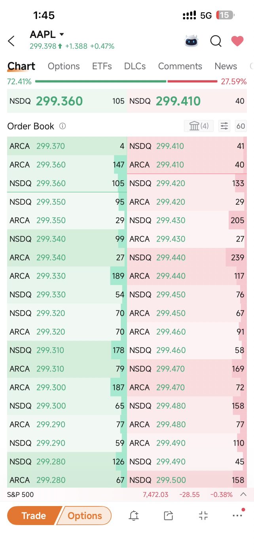Open the exchange bank icon (4) selector
This screenshot has width=254, height=550.
(x=199, y=126)
